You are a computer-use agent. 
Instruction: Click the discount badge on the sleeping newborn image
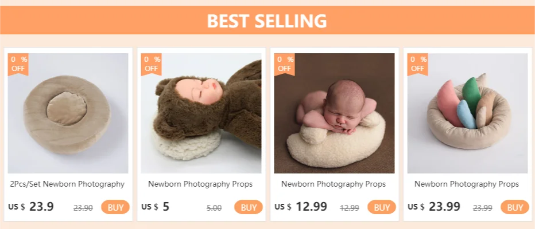285,63
